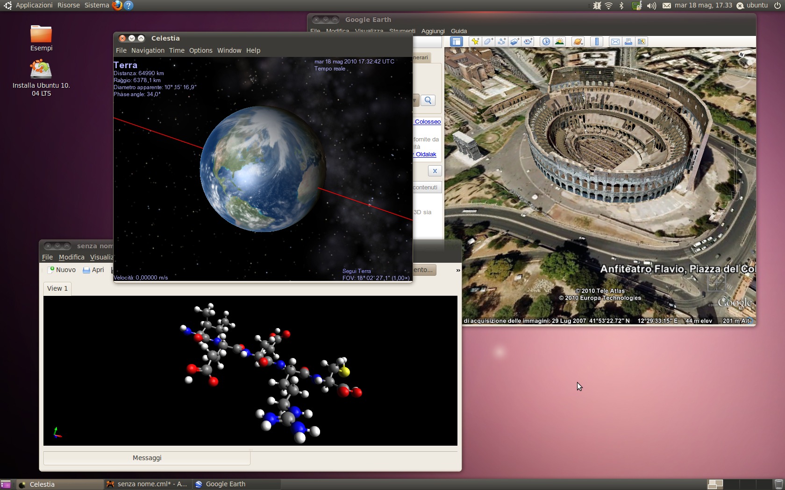This screenshot has height=490, width=785.
Task: Select the View 1 tab
Action: click(x=57, y=288)
